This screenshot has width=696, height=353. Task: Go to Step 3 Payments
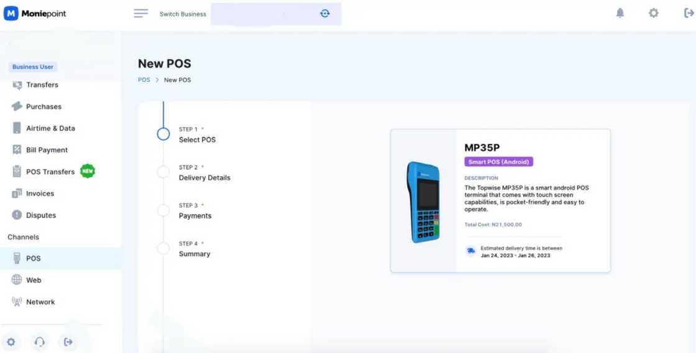point(195,212)
